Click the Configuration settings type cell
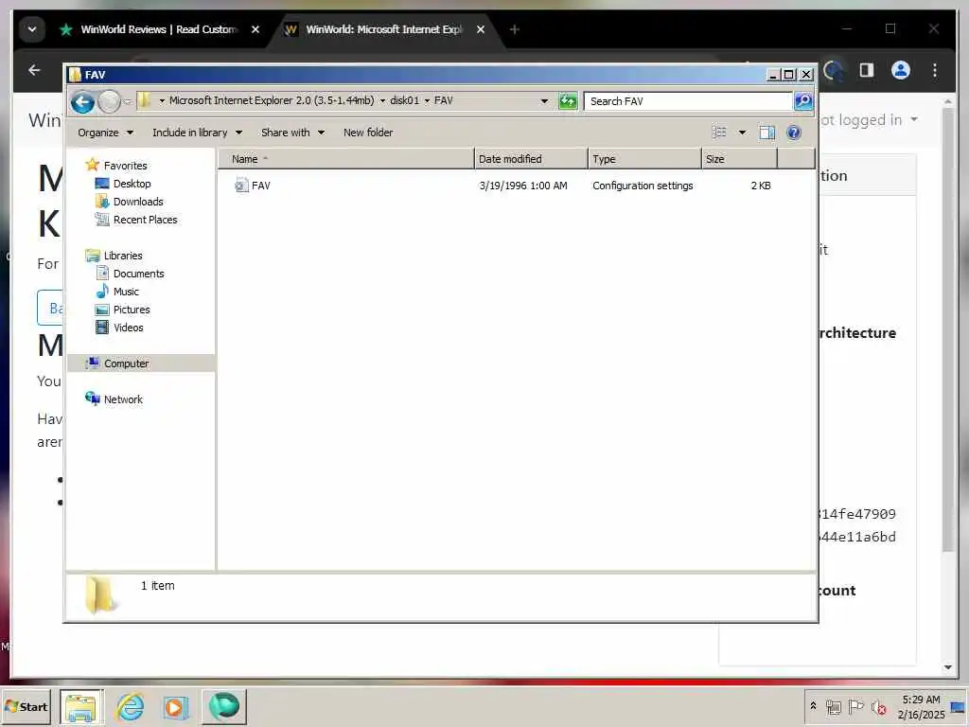The height and width of the screenshot is (727, 969). click(643, 186)
